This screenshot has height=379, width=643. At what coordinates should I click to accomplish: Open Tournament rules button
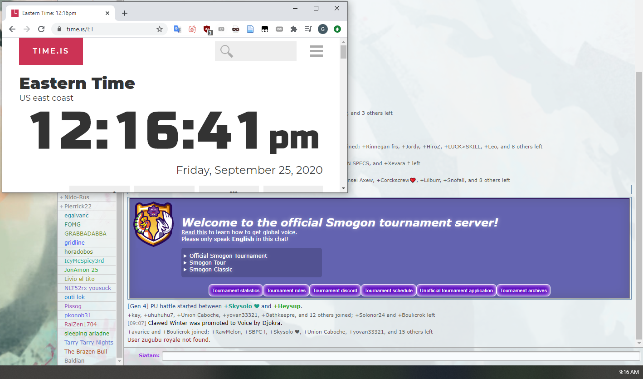click(286, 290)
